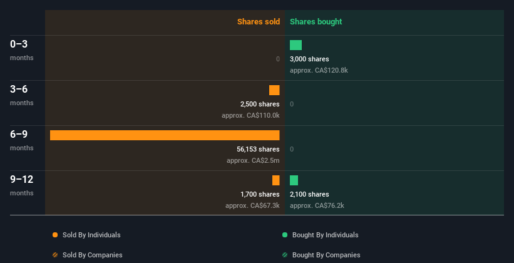
Task: Click the striped 'Bought By Companies' legend dot
Action: tap(285, 255)
